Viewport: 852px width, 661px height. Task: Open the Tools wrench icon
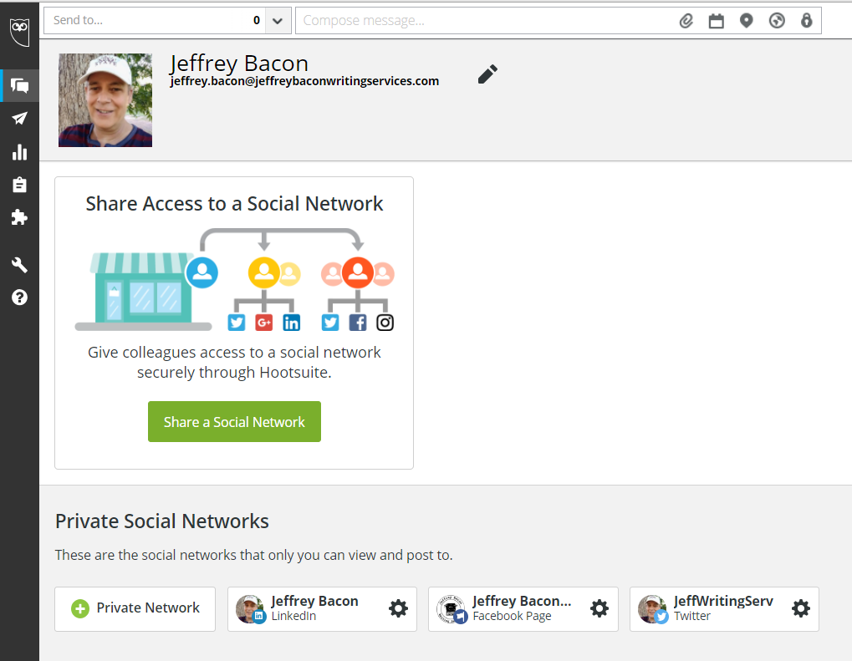pos(19,265)
